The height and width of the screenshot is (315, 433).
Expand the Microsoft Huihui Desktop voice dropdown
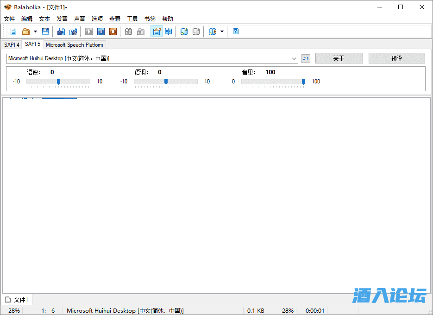[295, 58]
